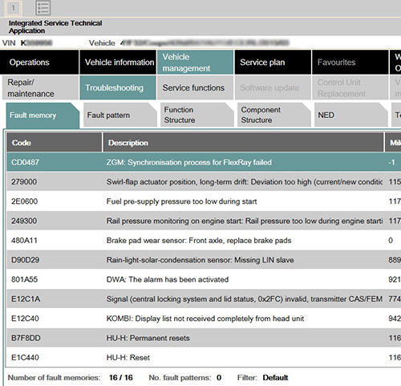Click DWA alarm has been activated description
Viewport: 401px width, 386px height.
tap(168, 279)
